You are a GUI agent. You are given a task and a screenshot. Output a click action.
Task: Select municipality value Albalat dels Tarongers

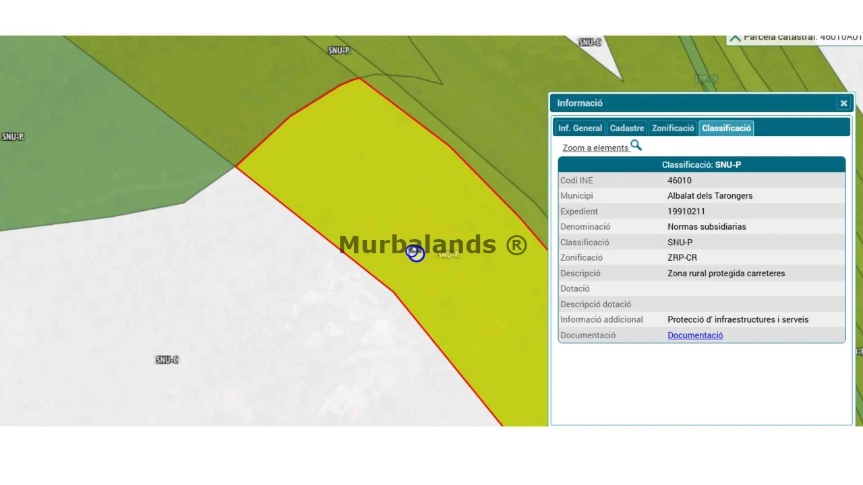[x=710, y=196]
